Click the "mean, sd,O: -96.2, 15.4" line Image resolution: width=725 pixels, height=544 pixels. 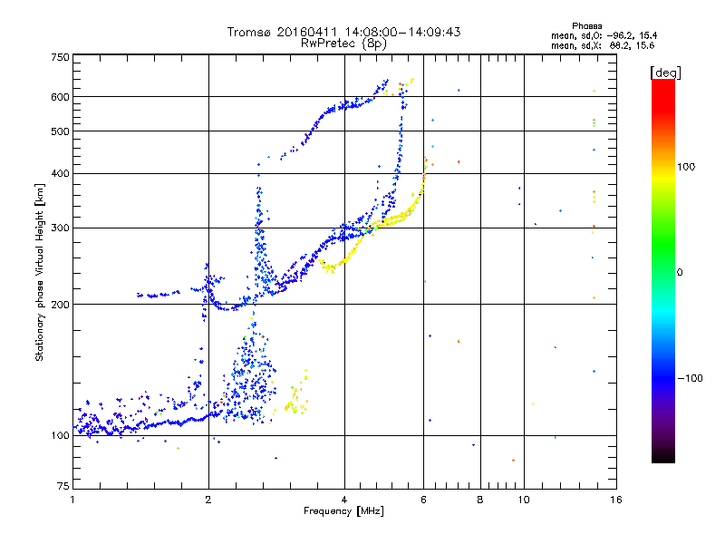click(604, 35)
